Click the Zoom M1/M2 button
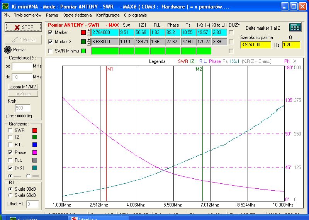Image resolution: width=309 pixels, height=220 pixels. pos(23,87)
